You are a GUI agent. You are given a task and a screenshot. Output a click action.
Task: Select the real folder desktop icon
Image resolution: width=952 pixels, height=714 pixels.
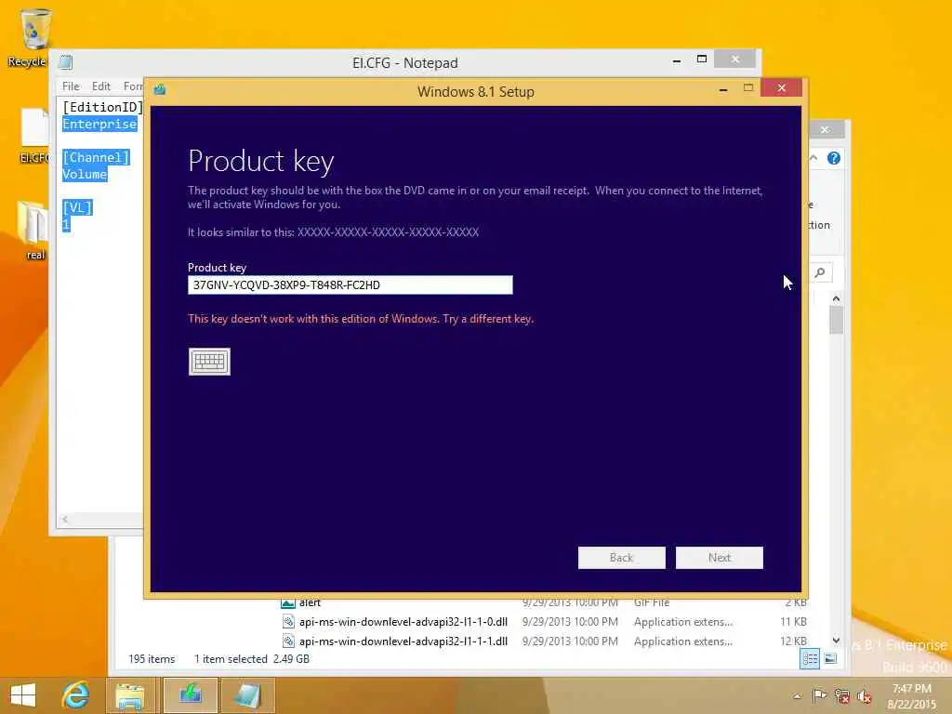tap(34, 231)
